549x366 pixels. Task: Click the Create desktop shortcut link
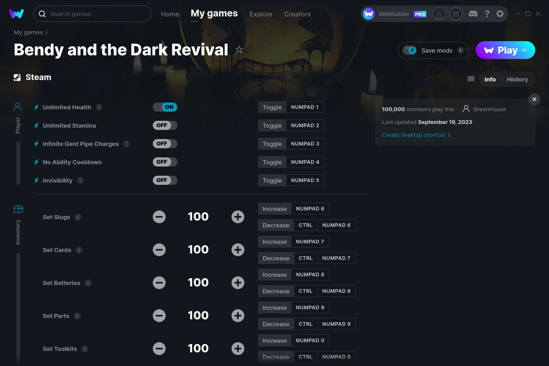pyautogui.click(x=413, y=135)
